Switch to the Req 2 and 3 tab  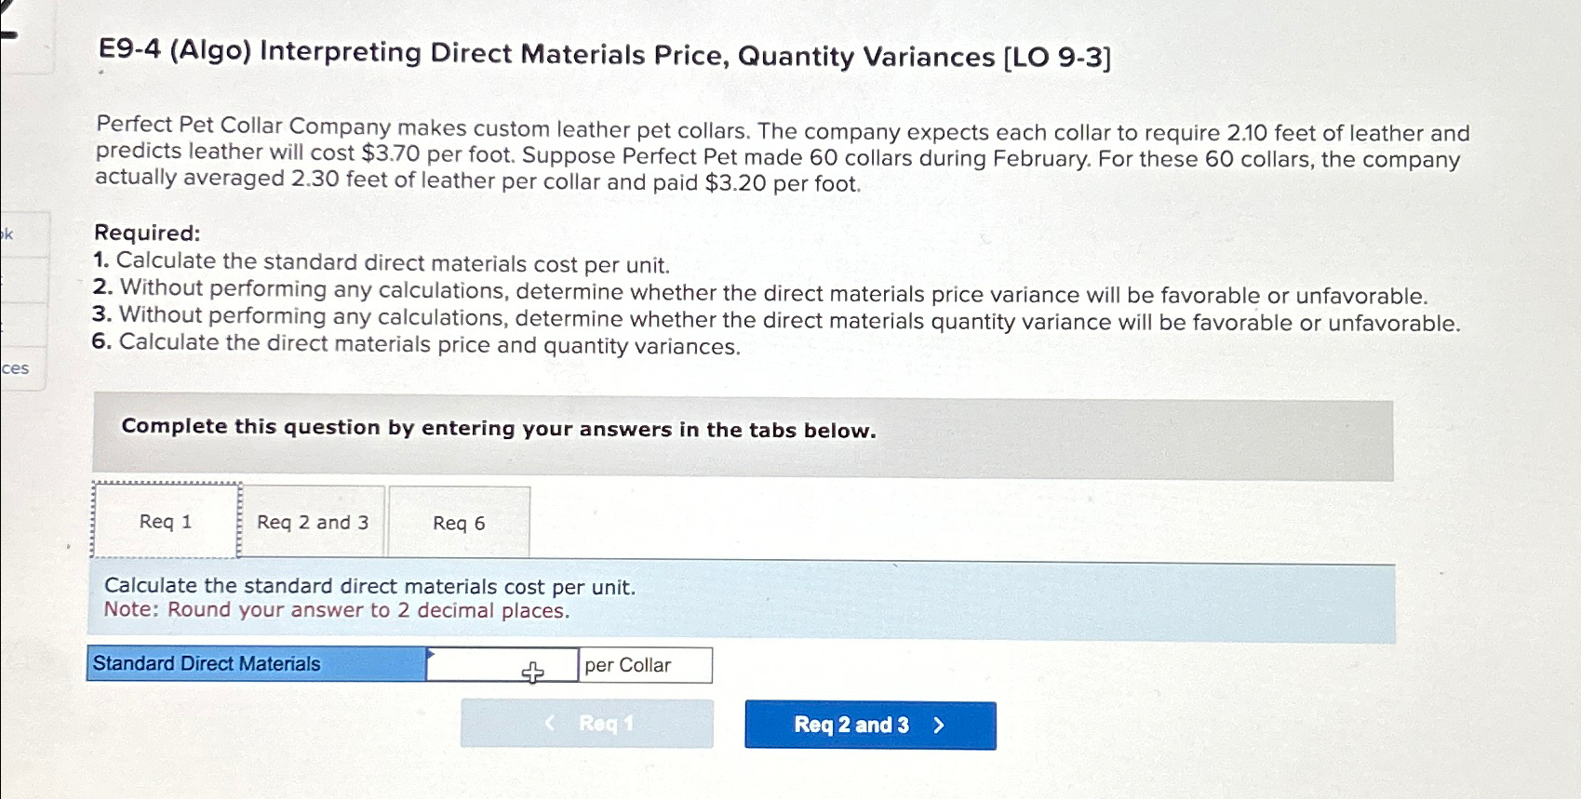tap(313, 522)
